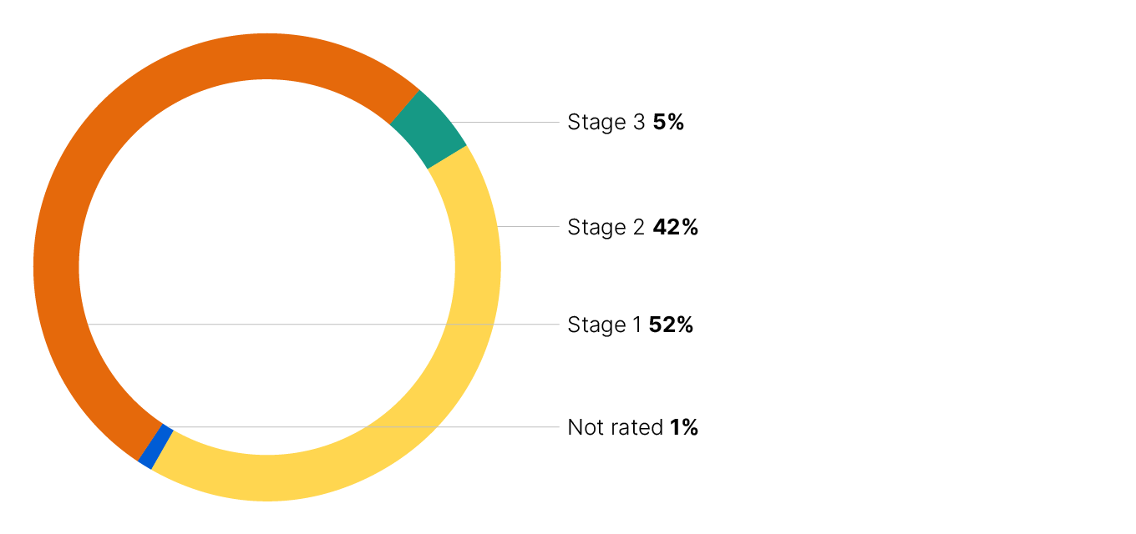1136x534 pixels.
Task: Click the bold 1% value
Action: pos(683,428)
